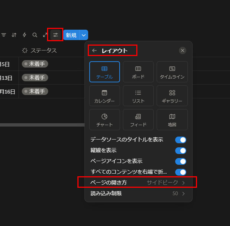Viewport: 230px width, 226px height.
Task: Open automations lightning bolt icon
Action: [24, 35]
